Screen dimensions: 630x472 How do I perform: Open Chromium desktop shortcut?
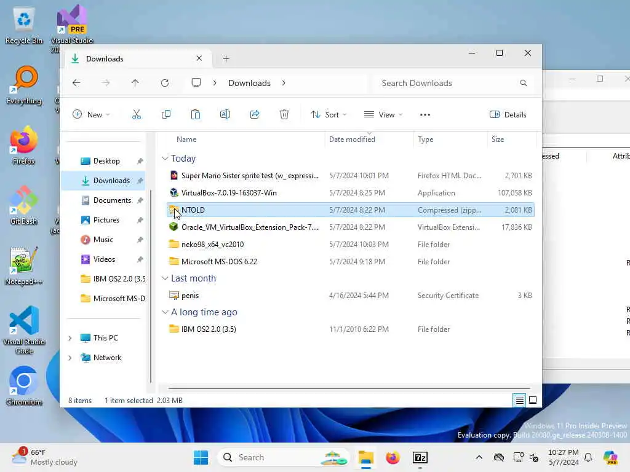pyautogui.click(x=24, y=386)
